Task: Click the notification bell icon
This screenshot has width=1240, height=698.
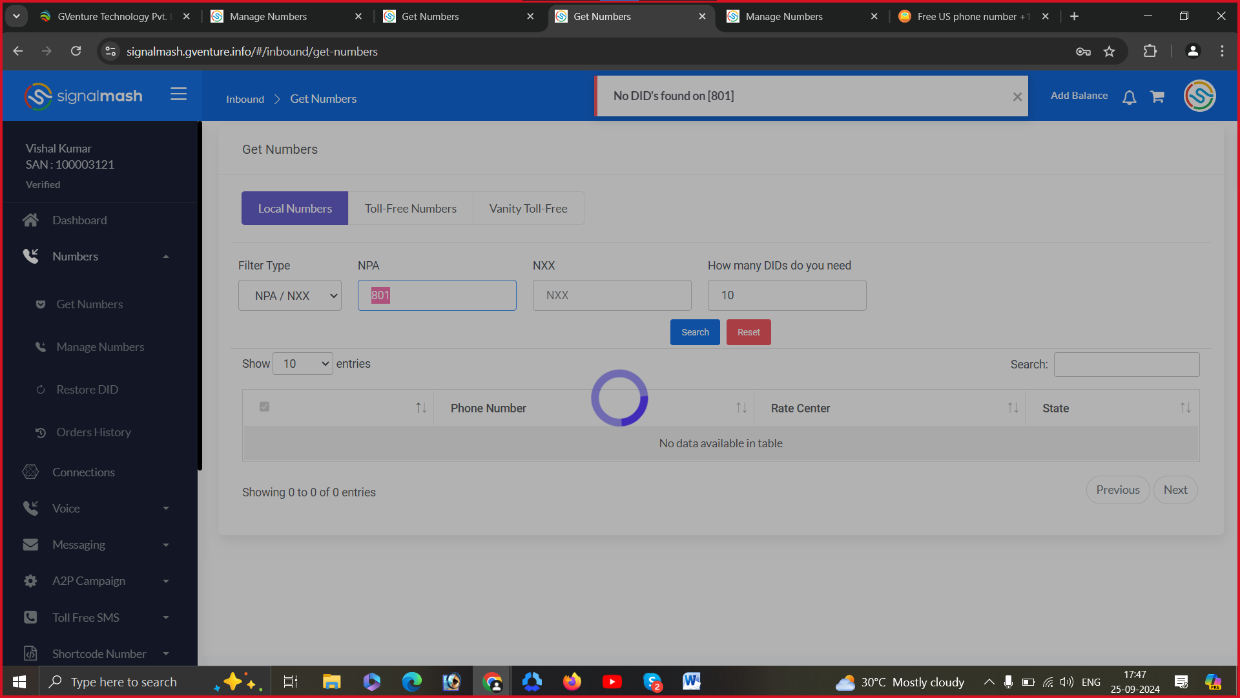Action: tap(1129, 97)
